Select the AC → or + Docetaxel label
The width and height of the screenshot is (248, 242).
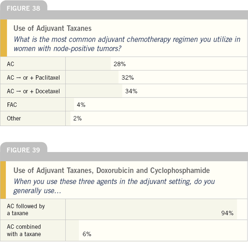click(33, 91)
